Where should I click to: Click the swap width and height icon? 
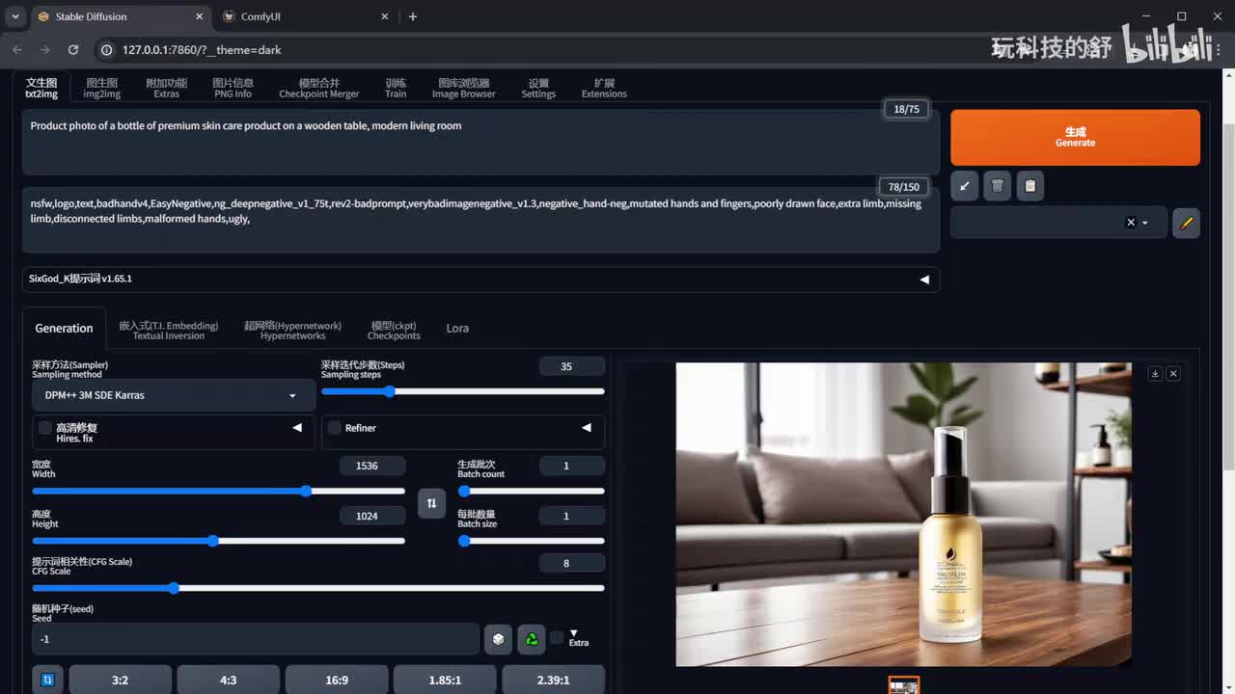(431, 503)
